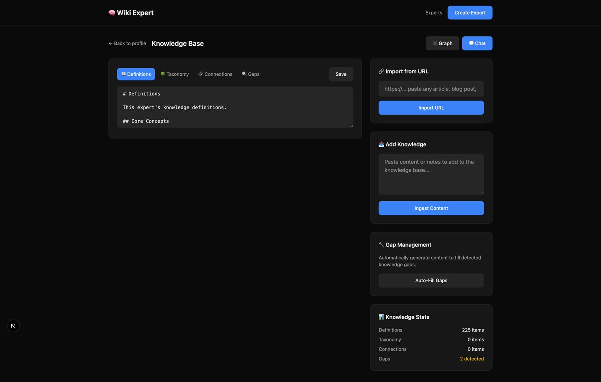Open the Connections tab
This screenshot has height=382, width=601.
(215, 74)
